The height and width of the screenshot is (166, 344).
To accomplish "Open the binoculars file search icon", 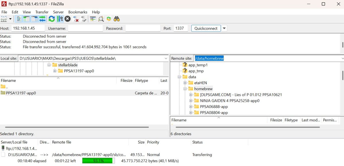I will 116,19.
